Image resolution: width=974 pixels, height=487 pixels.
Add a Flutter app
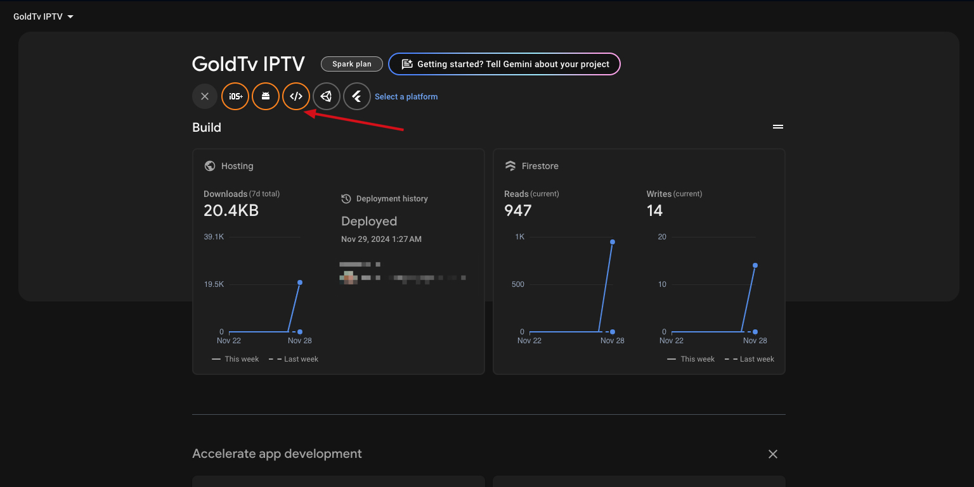[x=357, y=96]
